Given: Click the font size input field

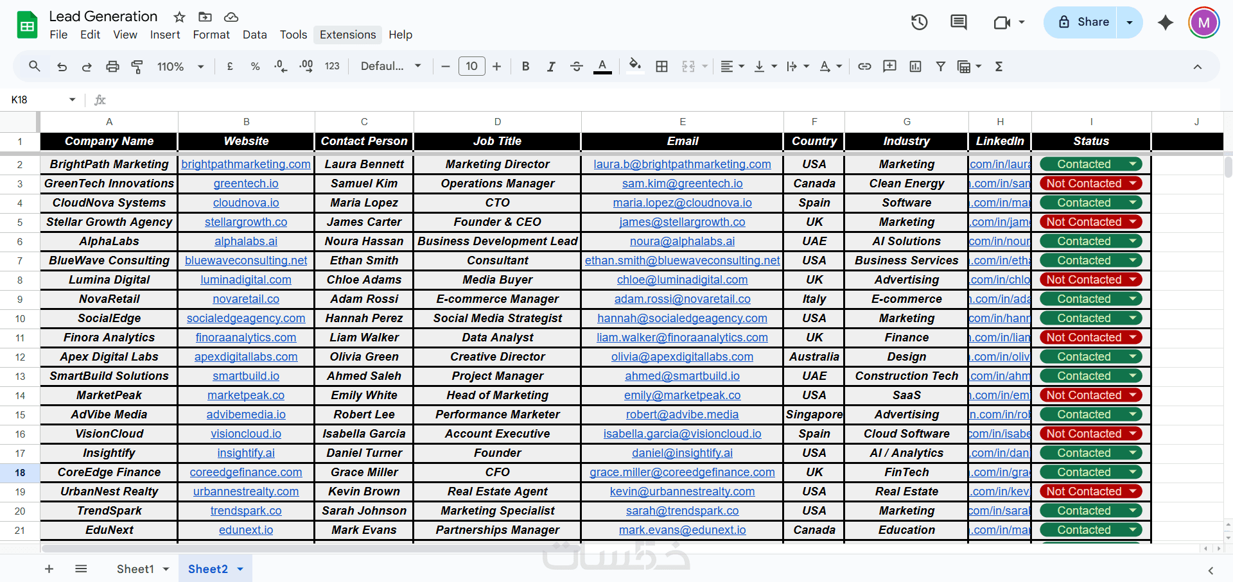Looking at the screenshot, I should (472, 66).
